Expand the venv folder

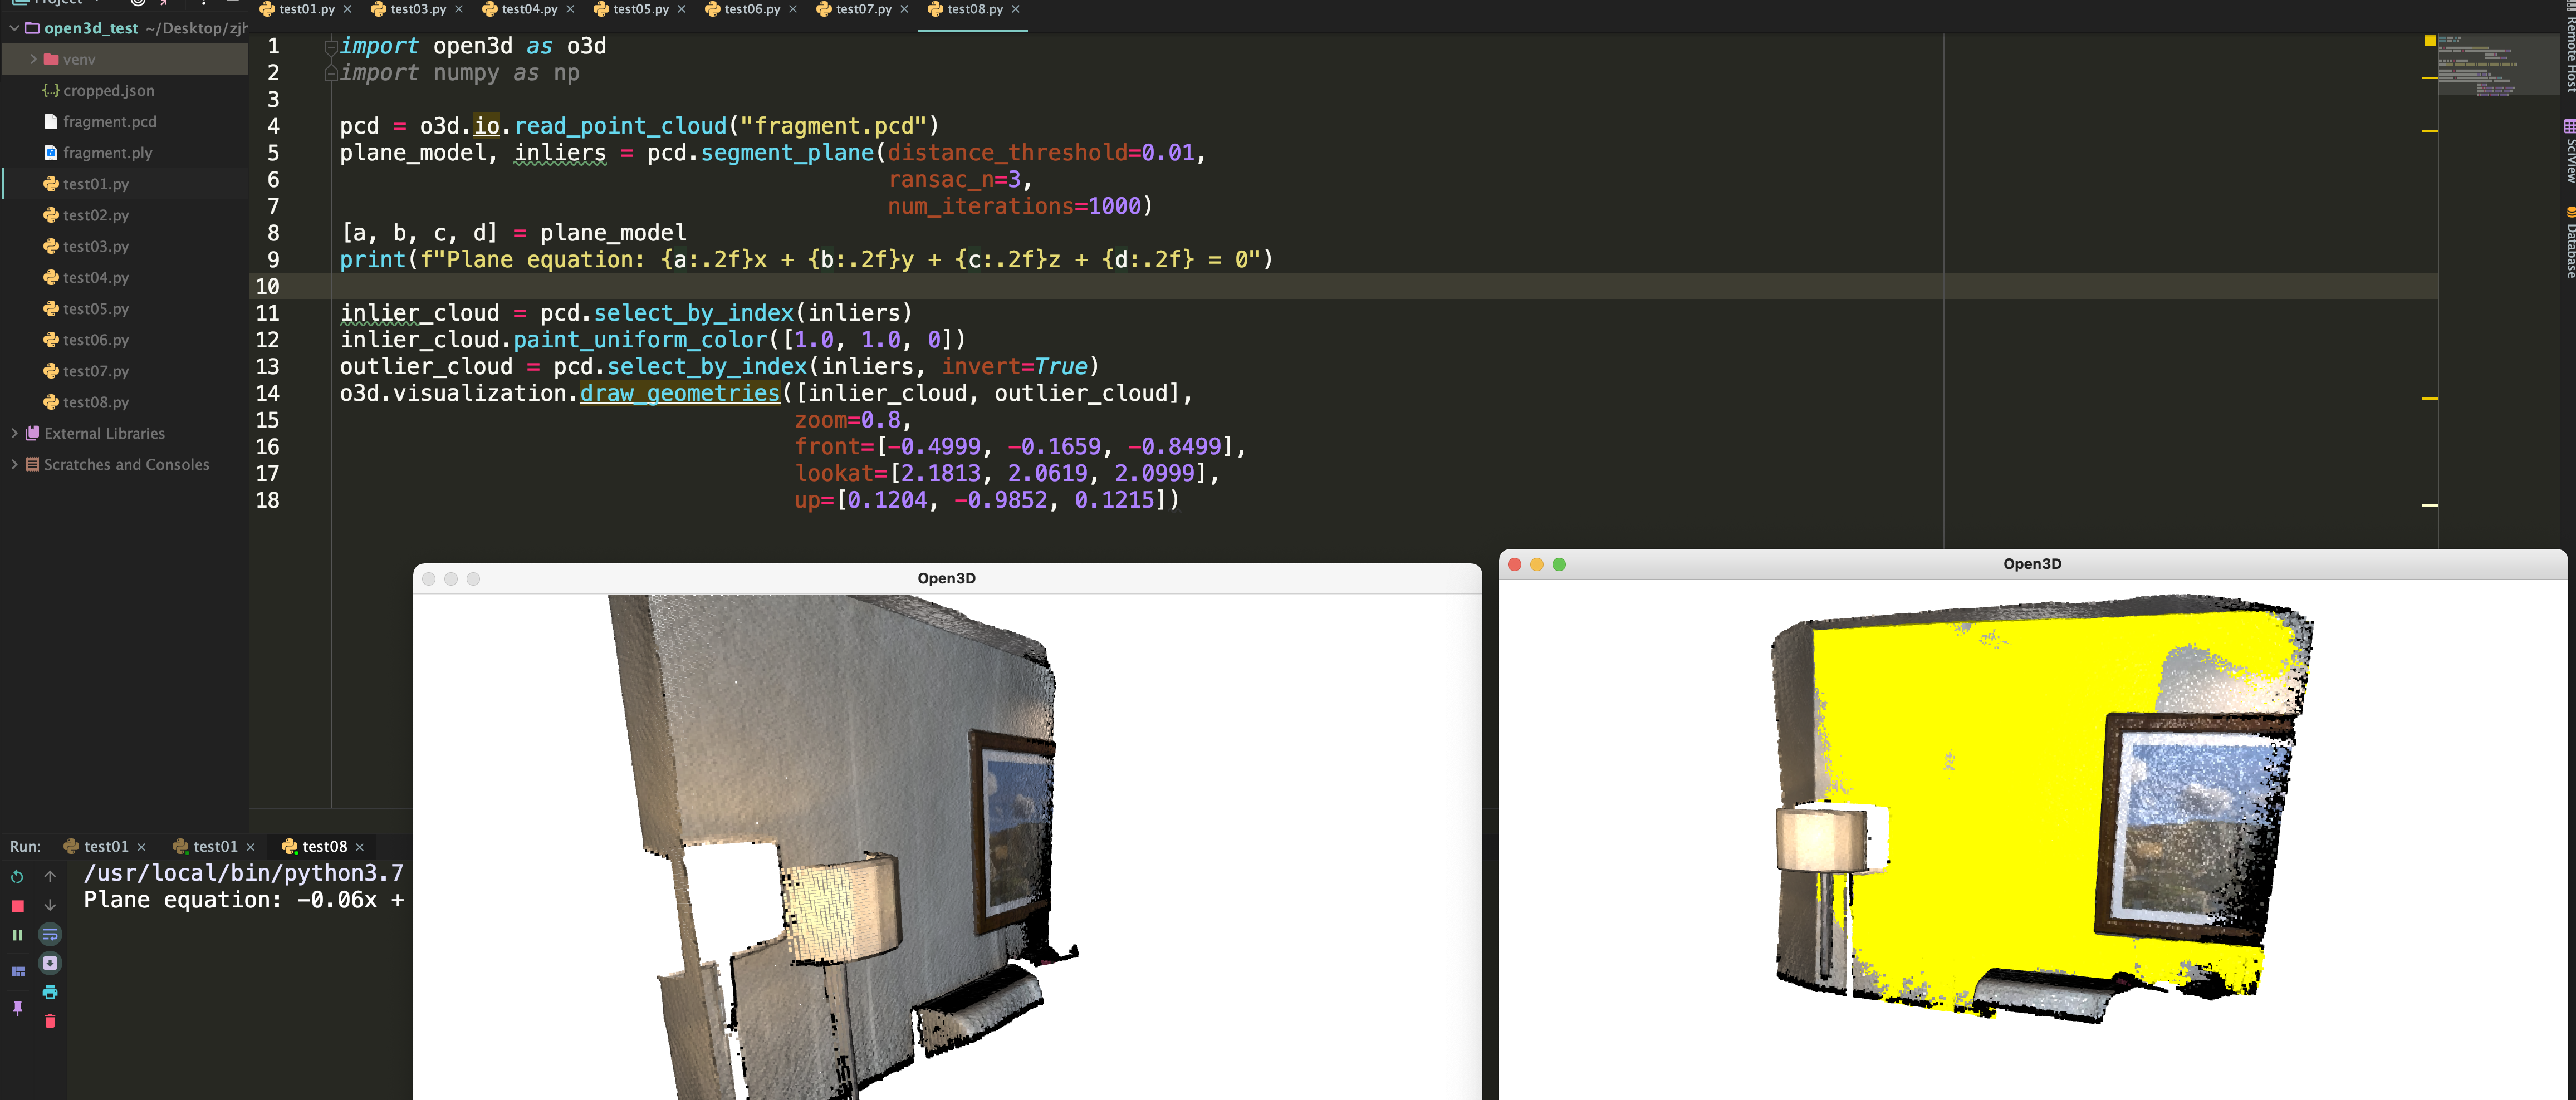(x=33, y=59)
